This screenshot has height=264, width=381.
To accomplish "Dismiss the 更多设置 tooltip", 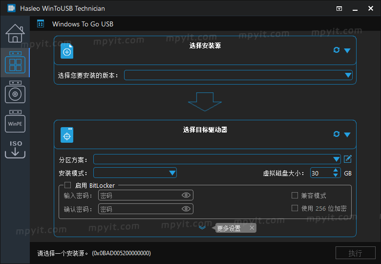I will (x=252, y=228).
